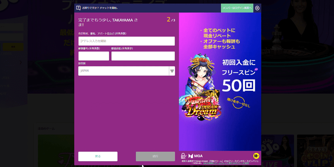This screenshot has width=334, height=167.
Task: Focus the postal code field
Action: coord(94,56)
